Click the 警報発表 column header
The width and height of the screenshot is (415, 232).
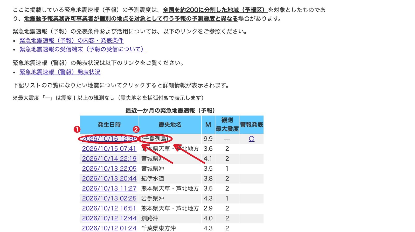tap(252, 125)
